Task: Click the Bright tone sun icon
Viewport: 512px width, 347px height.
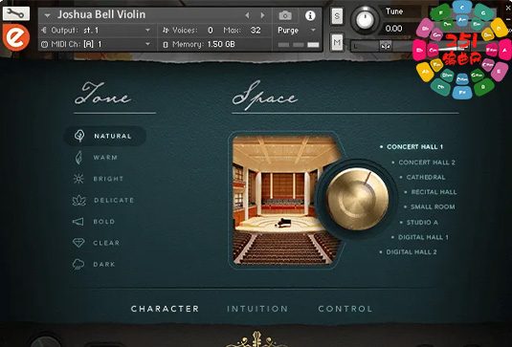Action: click(x=78, y=179)
